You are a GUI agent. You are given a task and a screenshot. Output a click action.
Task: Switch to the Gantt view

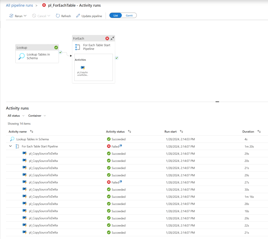click(x=129, y=15)
